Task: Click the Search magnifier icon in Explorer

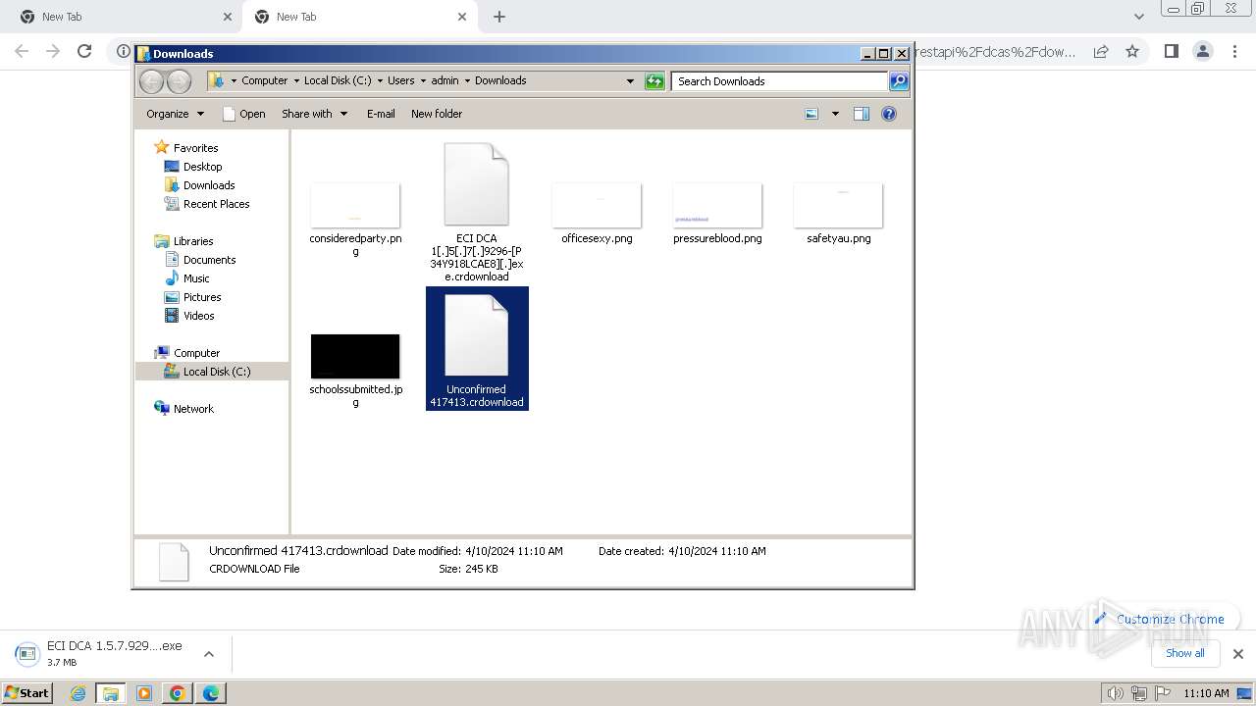Action: click(x=899, y=81)
